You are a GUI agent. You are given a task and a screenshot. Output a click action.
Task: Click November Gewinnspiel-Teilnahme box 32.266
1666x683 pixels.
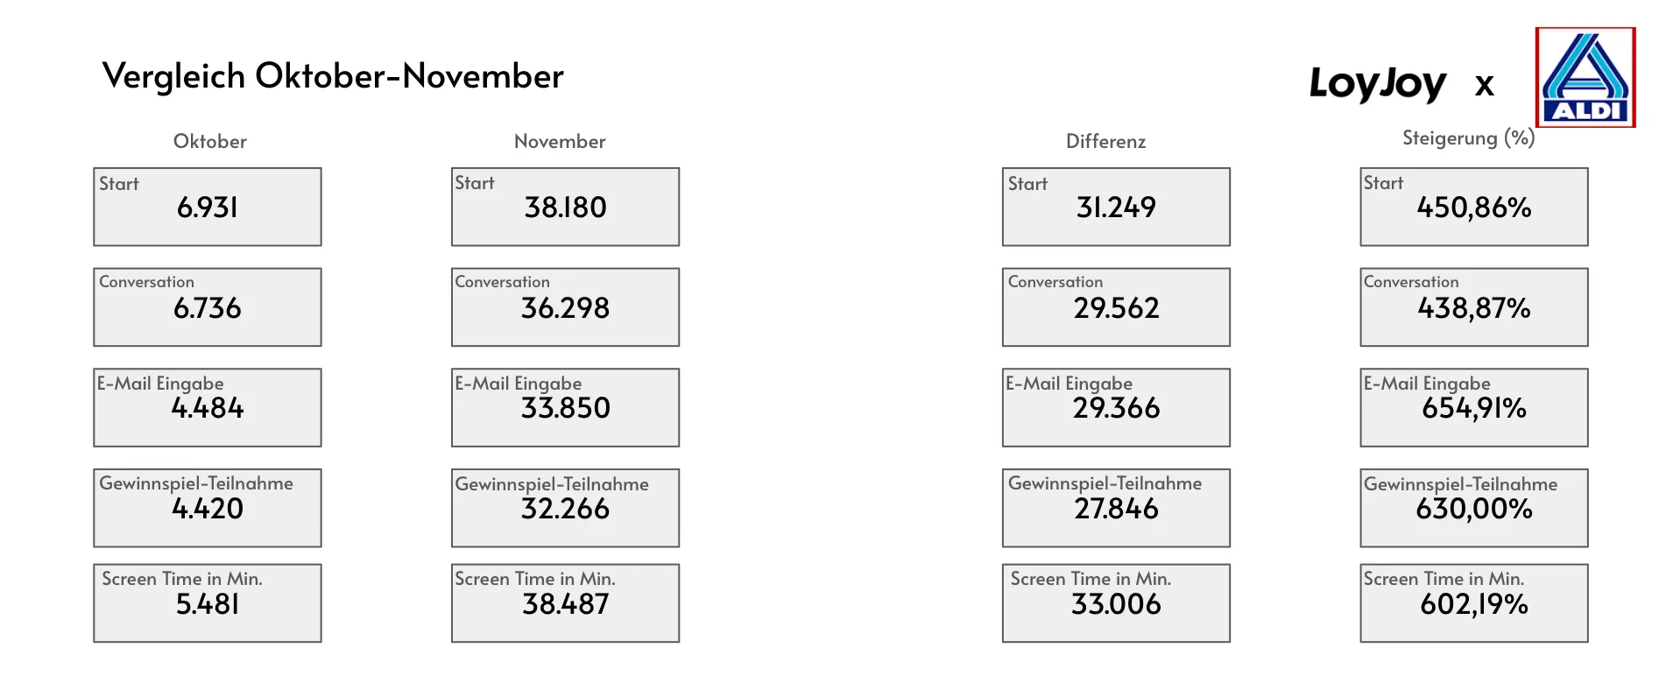click(565, 508)
